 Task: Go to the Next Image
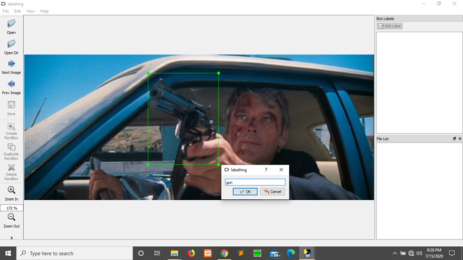coord(11,67)
